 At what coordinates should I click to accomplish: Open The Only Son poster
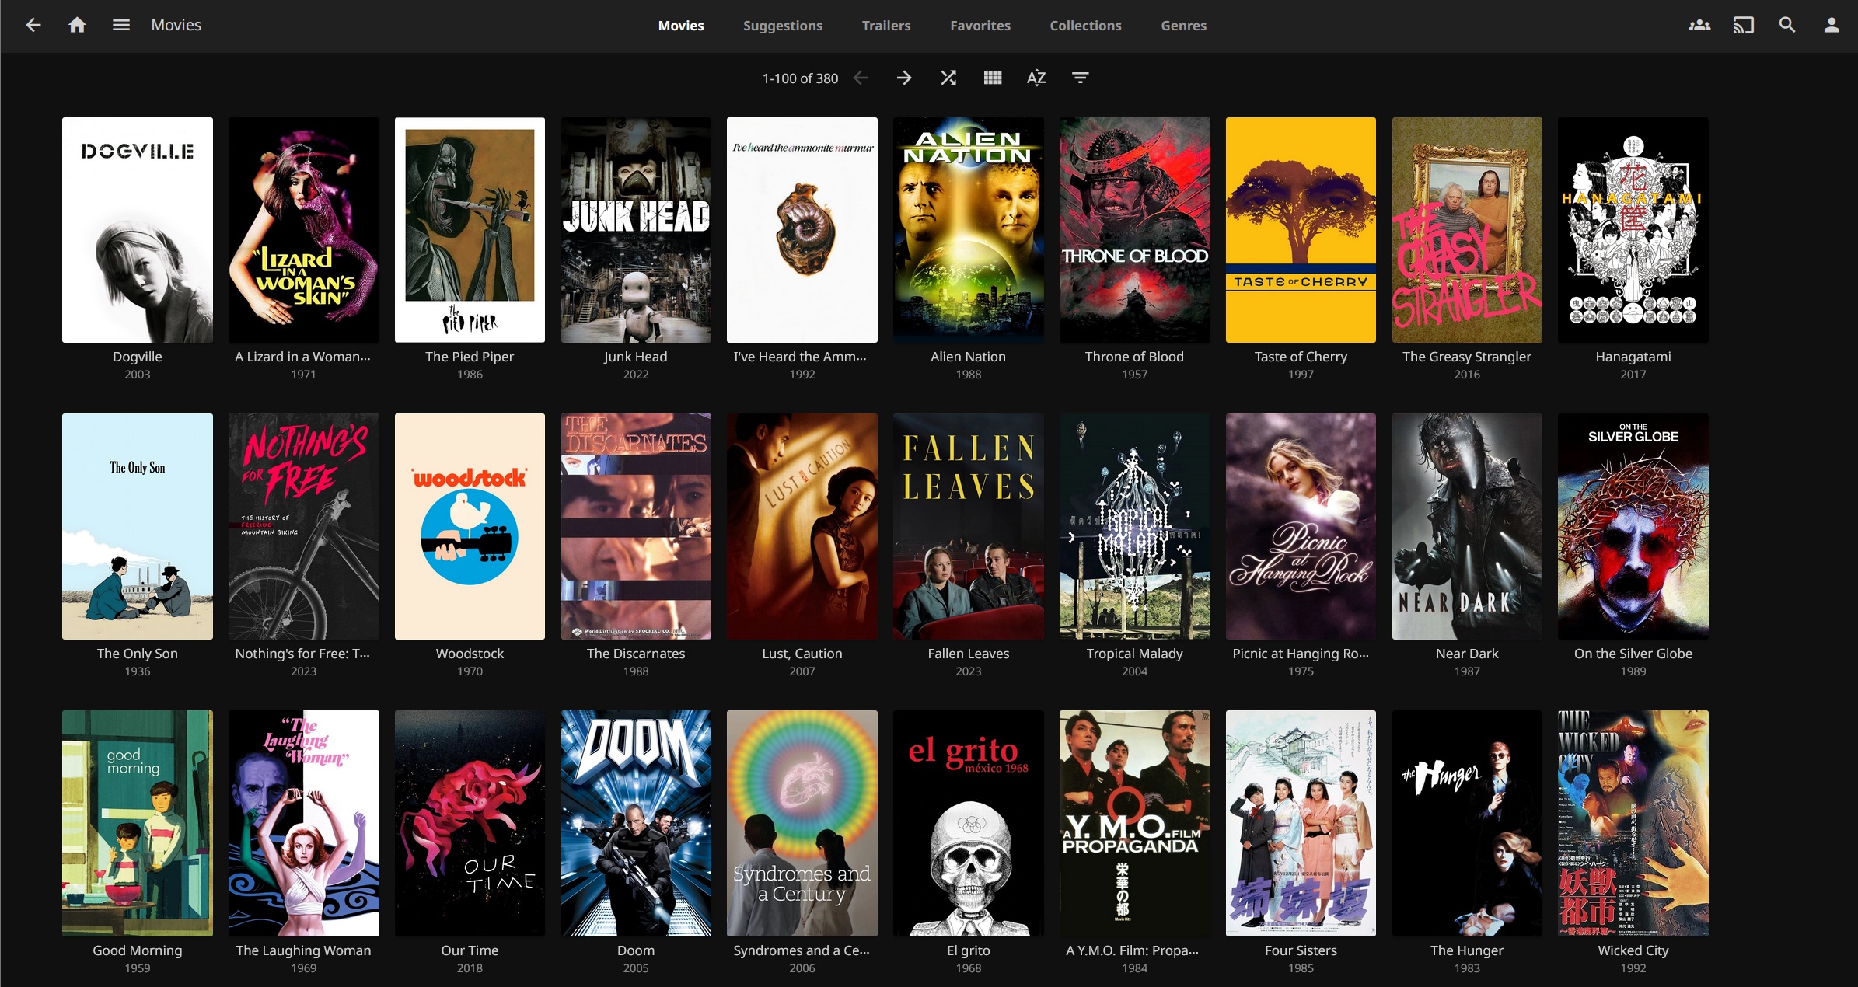point(138,526)
